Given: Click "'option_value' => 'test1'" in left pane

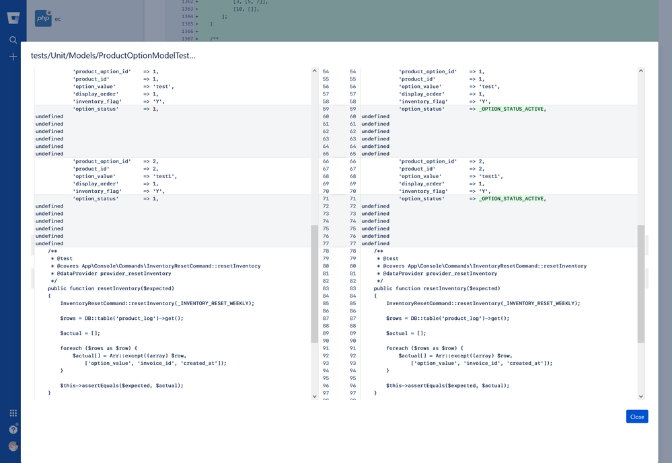Looking at the screenshot, I should (124, 177).
